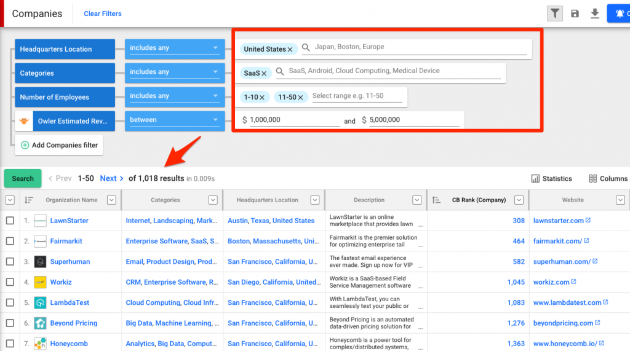Open external link icon for www.lambdatest.com
Viewport: 630px width, 351px height.
pyautogui.click(x=605, y=302)
